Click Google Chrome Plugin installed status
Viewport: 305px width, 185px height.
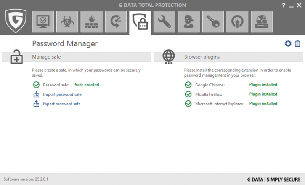pyautogui.click(x=263, y=85)
